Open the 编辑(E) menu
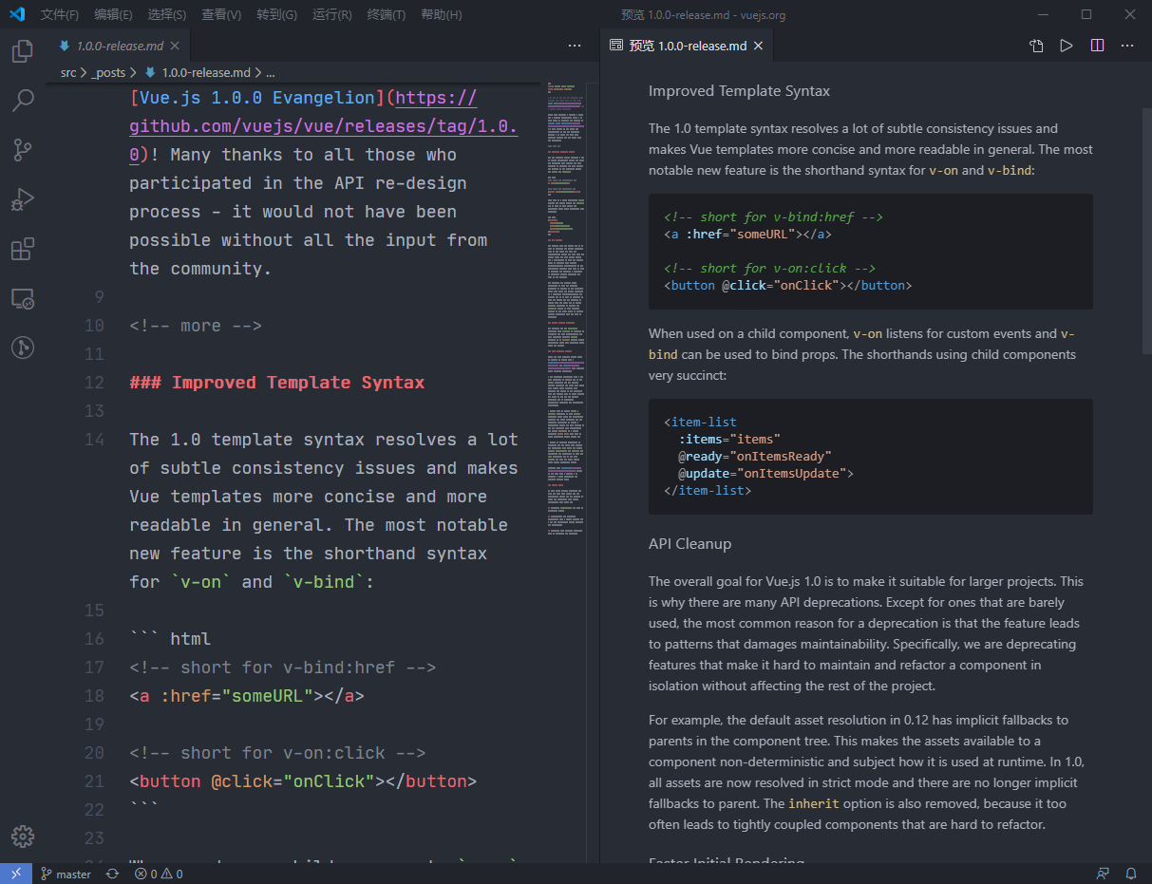This screenshot has width=1152, height=884. (x=113, y=14)
